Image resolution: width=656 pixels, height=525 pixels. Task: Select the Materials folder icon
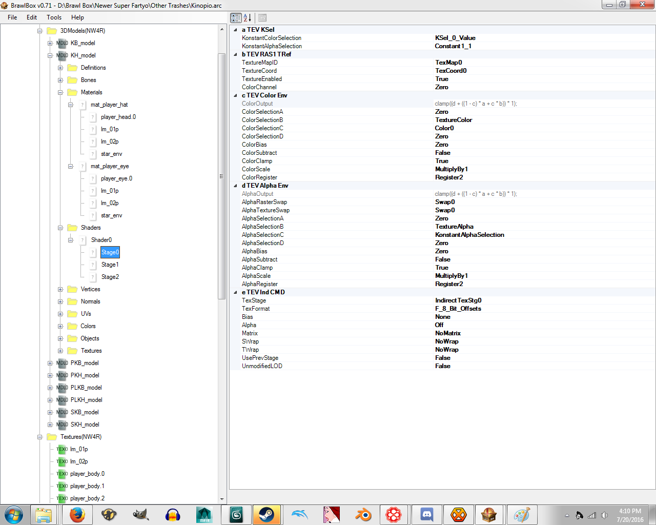[73, 92]
